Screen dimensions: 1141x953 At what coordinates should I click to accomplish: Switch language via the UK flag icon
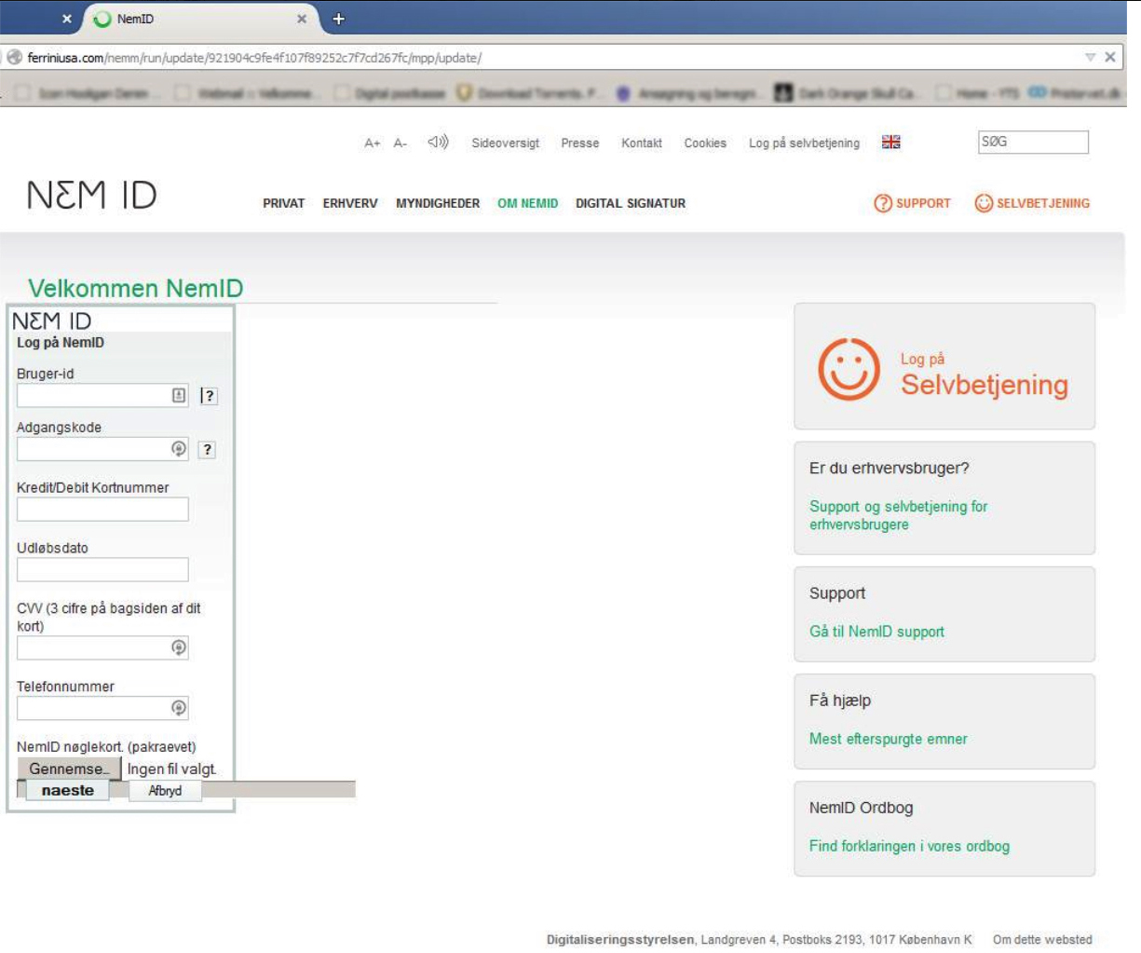click(x=891, y=142)
